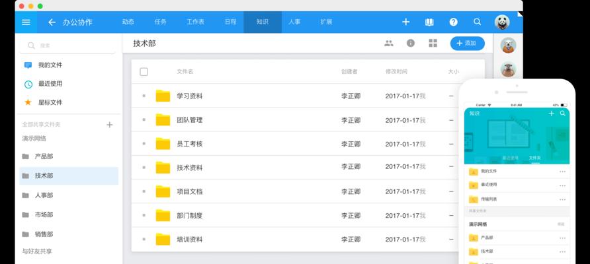
Task: Switch to the 动态 tab
Action: (x=128, y=22)
